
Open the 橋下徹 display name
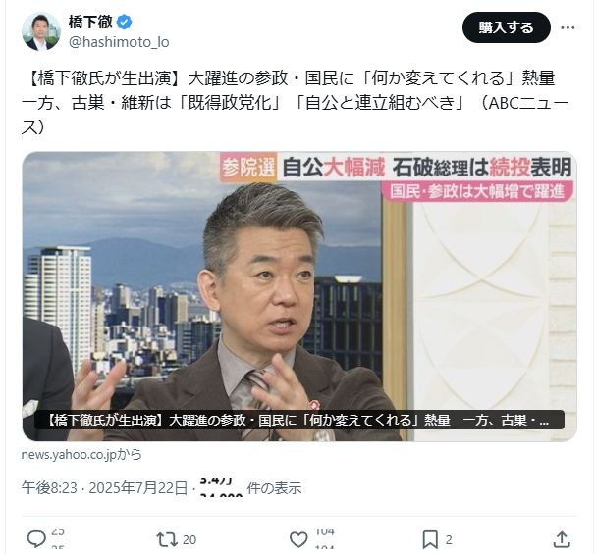point(90,22)
